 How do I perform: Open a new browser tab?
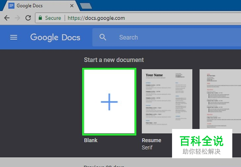pos(86,6)
